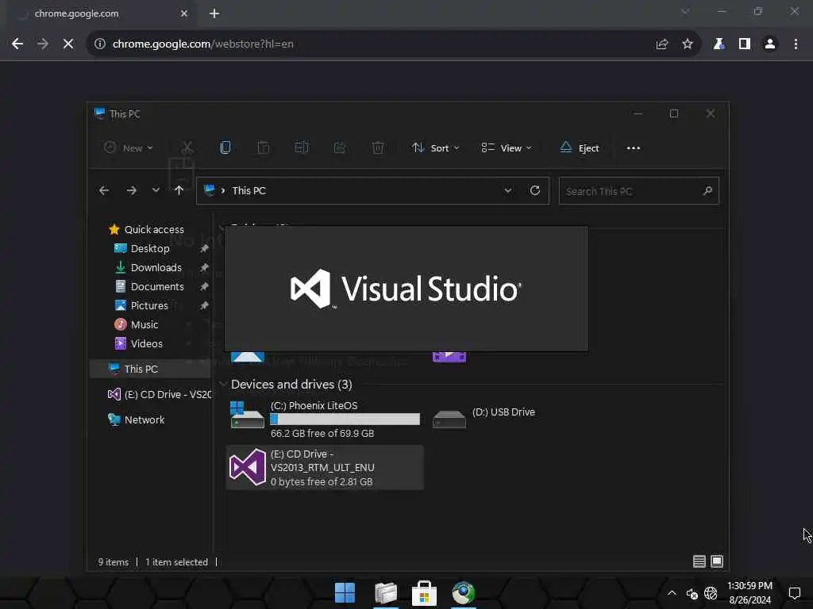Open Pictures in the sidebar
The width and height of the screenshot is (813, 609).
141,305
